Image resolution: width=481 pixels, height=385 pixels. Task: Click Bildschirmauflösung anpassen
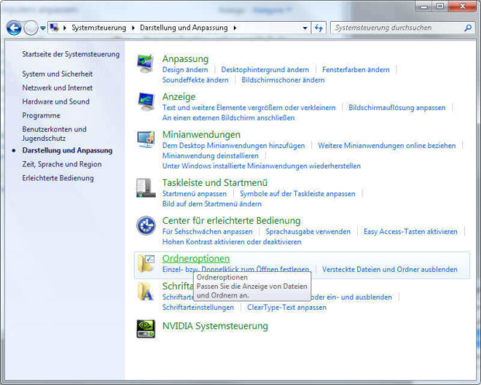397,108
